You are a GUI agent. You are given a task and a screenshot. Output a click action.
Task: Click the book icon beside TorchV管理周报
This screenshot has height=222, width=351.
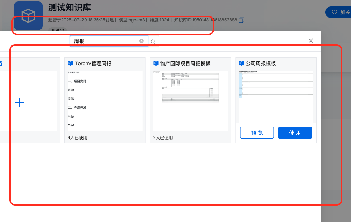70,63
